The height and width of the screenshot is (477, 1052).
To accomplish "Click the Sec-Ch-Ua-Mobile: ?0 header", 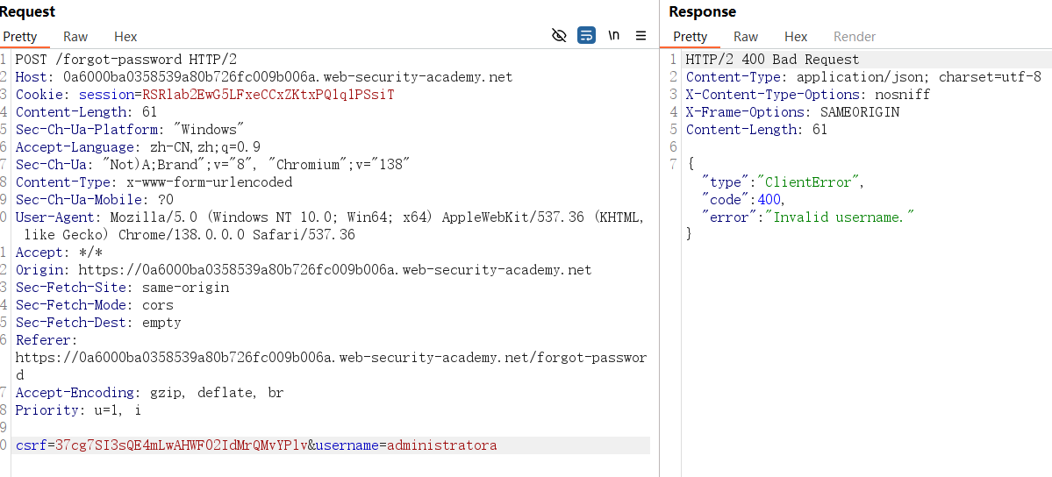I will 95,199.
